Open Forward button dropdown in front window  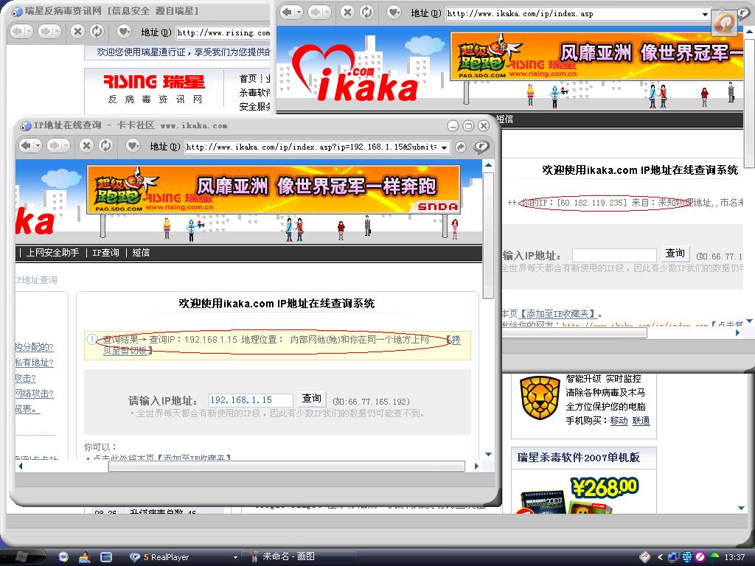point(66,145)
